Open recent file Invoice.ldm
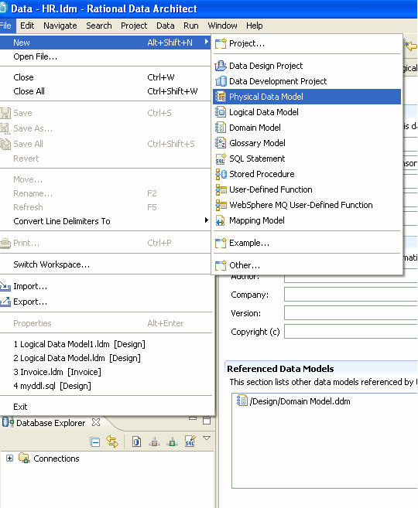Screen dimensions: 418x508 tap(106, 372)
